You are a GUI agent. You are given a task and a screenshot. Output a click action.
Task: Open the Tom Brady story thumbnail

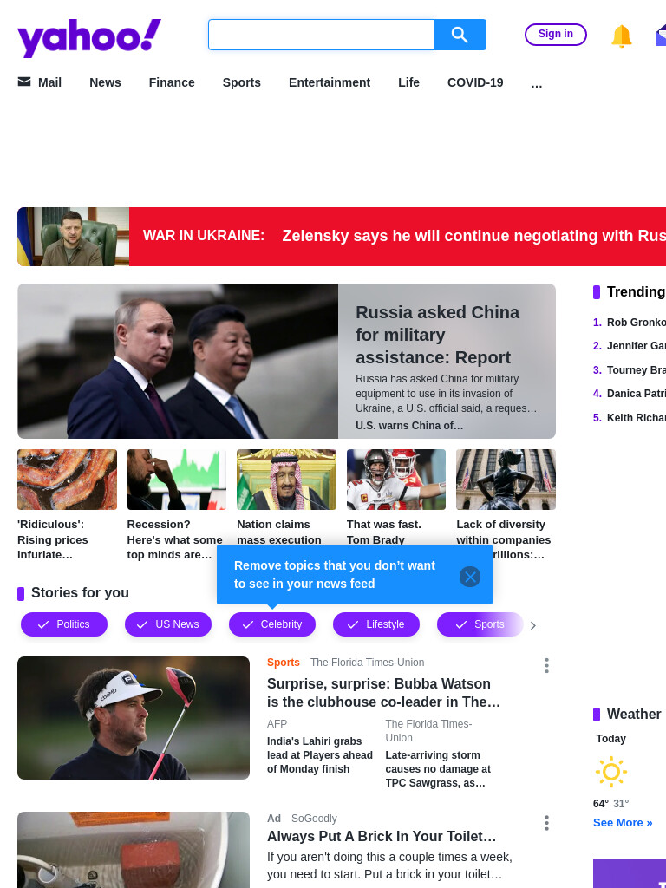click(396, 479)
